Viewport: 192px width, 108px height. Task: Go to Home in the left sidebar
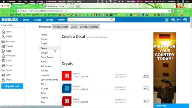coord(7,32)
